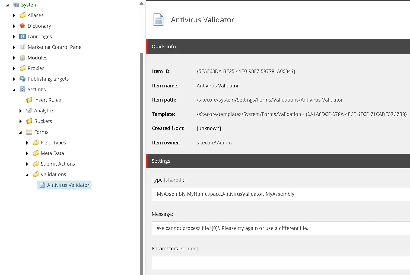Click the Antivirus Validator tree document icon
The image size is (410, 275).
click(42, 185)
